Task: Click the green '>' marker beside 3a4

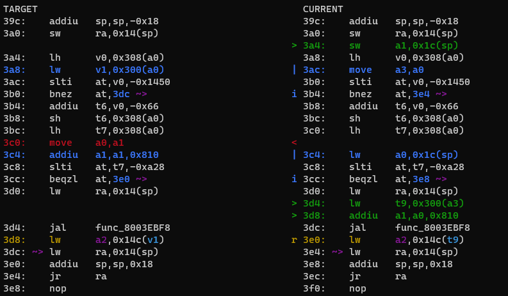Action: click(294, 45)
